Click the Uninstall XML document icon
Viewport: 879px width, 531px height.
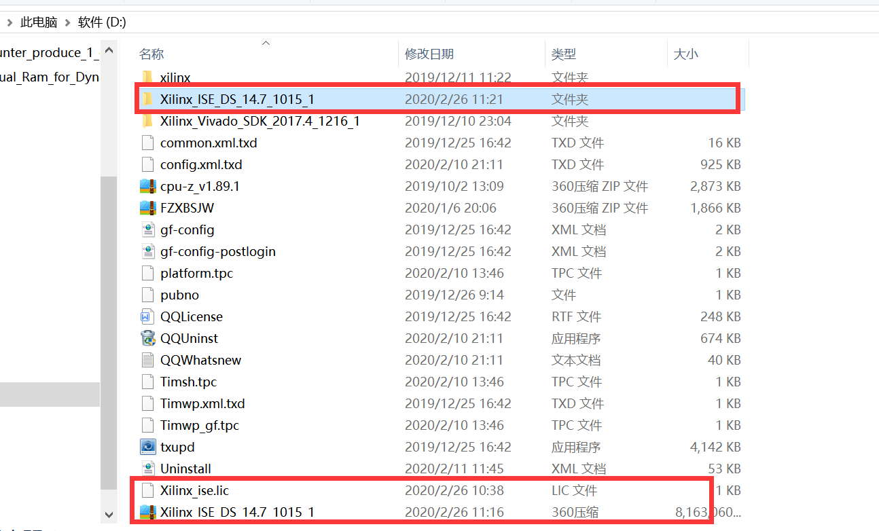tap(147, 469)
